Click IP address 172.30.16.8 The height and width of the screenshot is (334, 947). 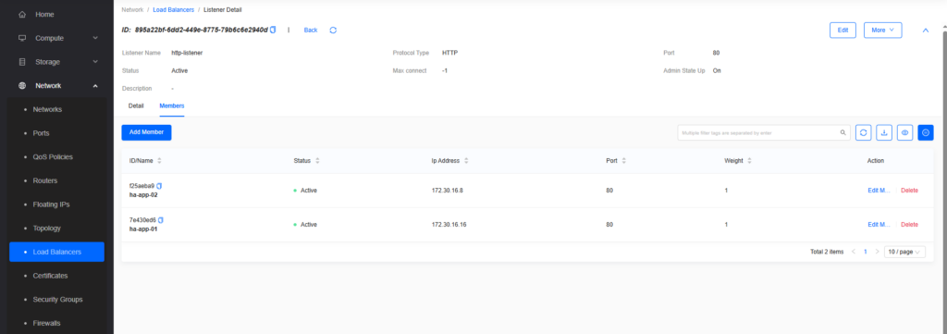447,191
